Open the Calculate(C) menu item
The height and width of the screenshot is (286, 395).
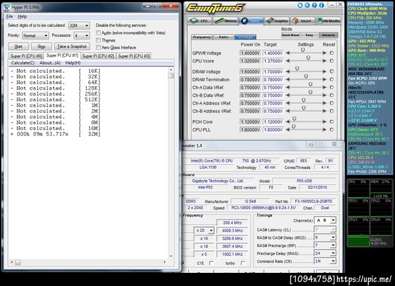(23, 63)
